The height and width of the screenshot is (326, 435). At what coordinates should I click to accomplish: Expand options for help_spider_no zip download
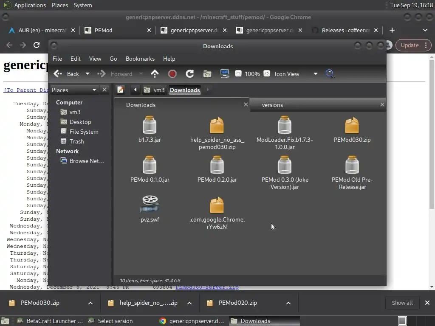[x=189, y=303]
